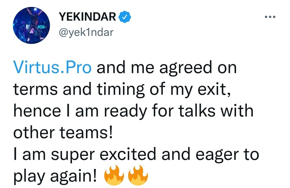Screen dimensions: 290x188
Task: Click the YEKINDAR display name
Action: click(88, 17)
